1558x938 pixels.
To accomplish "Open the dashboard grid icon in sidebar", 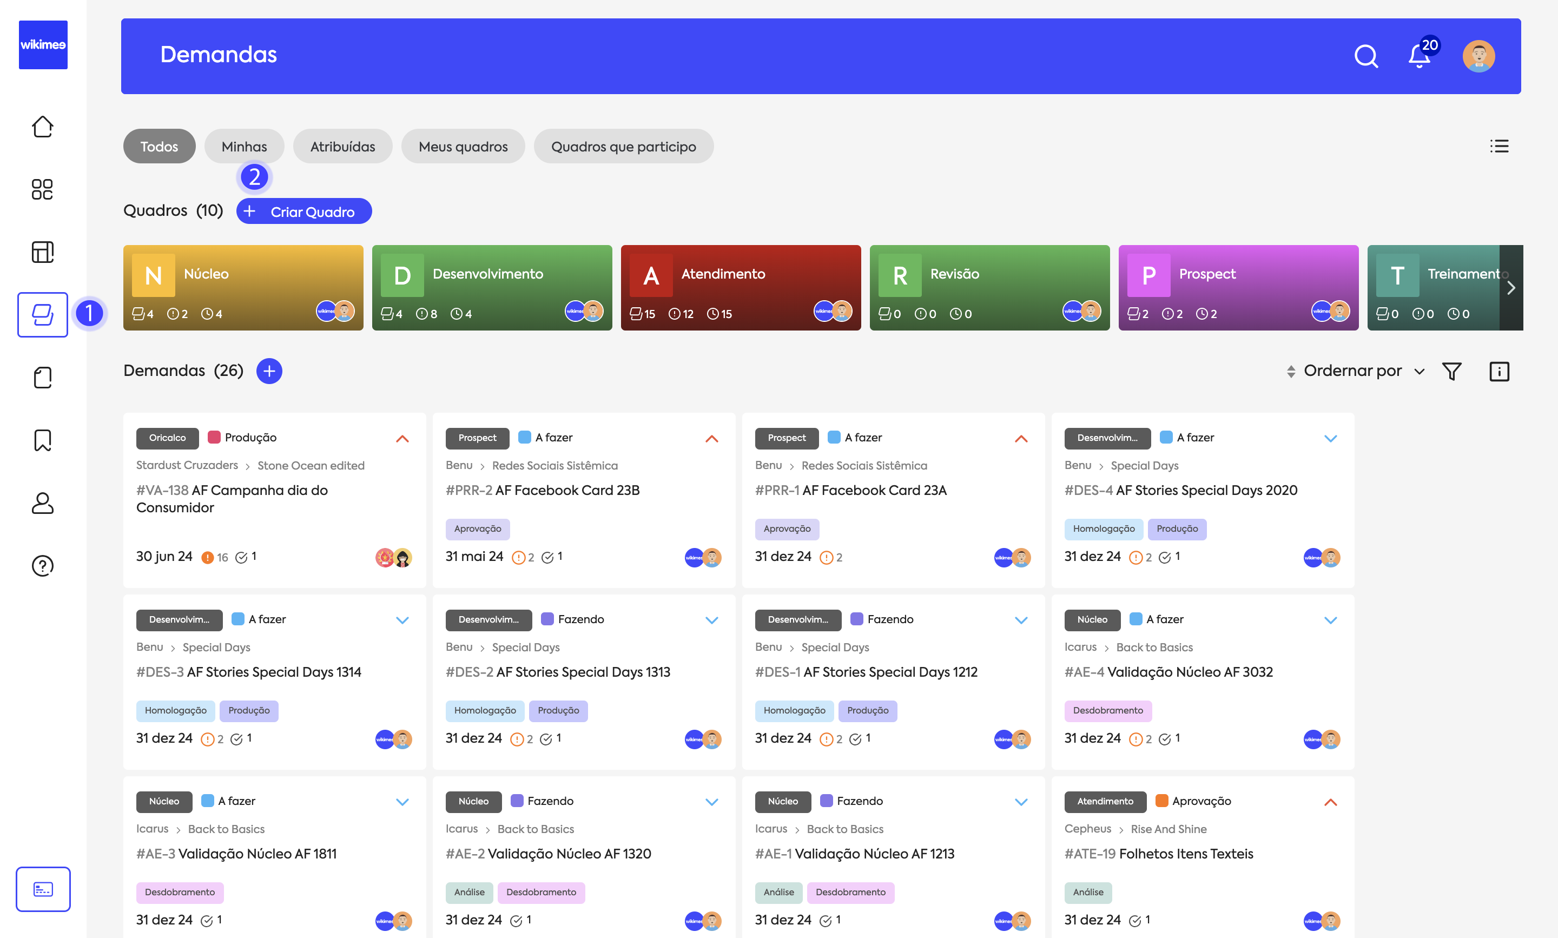I will click(42, 189).
